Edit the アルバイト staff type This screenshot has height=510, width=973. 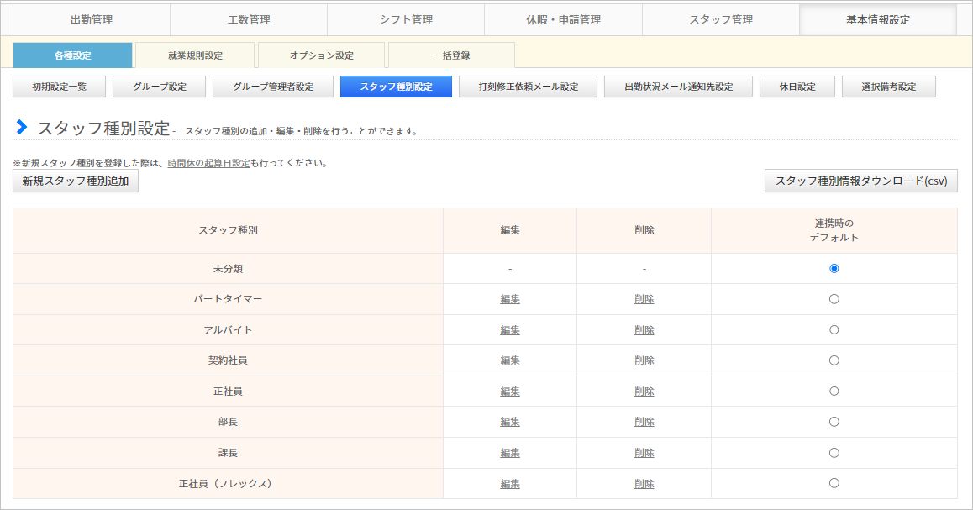[510, 330]
